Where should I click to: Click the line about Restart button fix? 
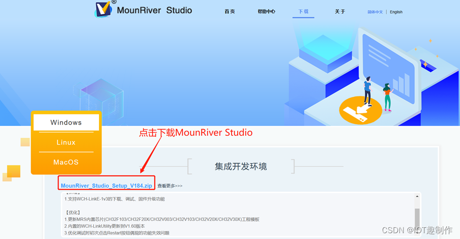[x=117, y=233]
